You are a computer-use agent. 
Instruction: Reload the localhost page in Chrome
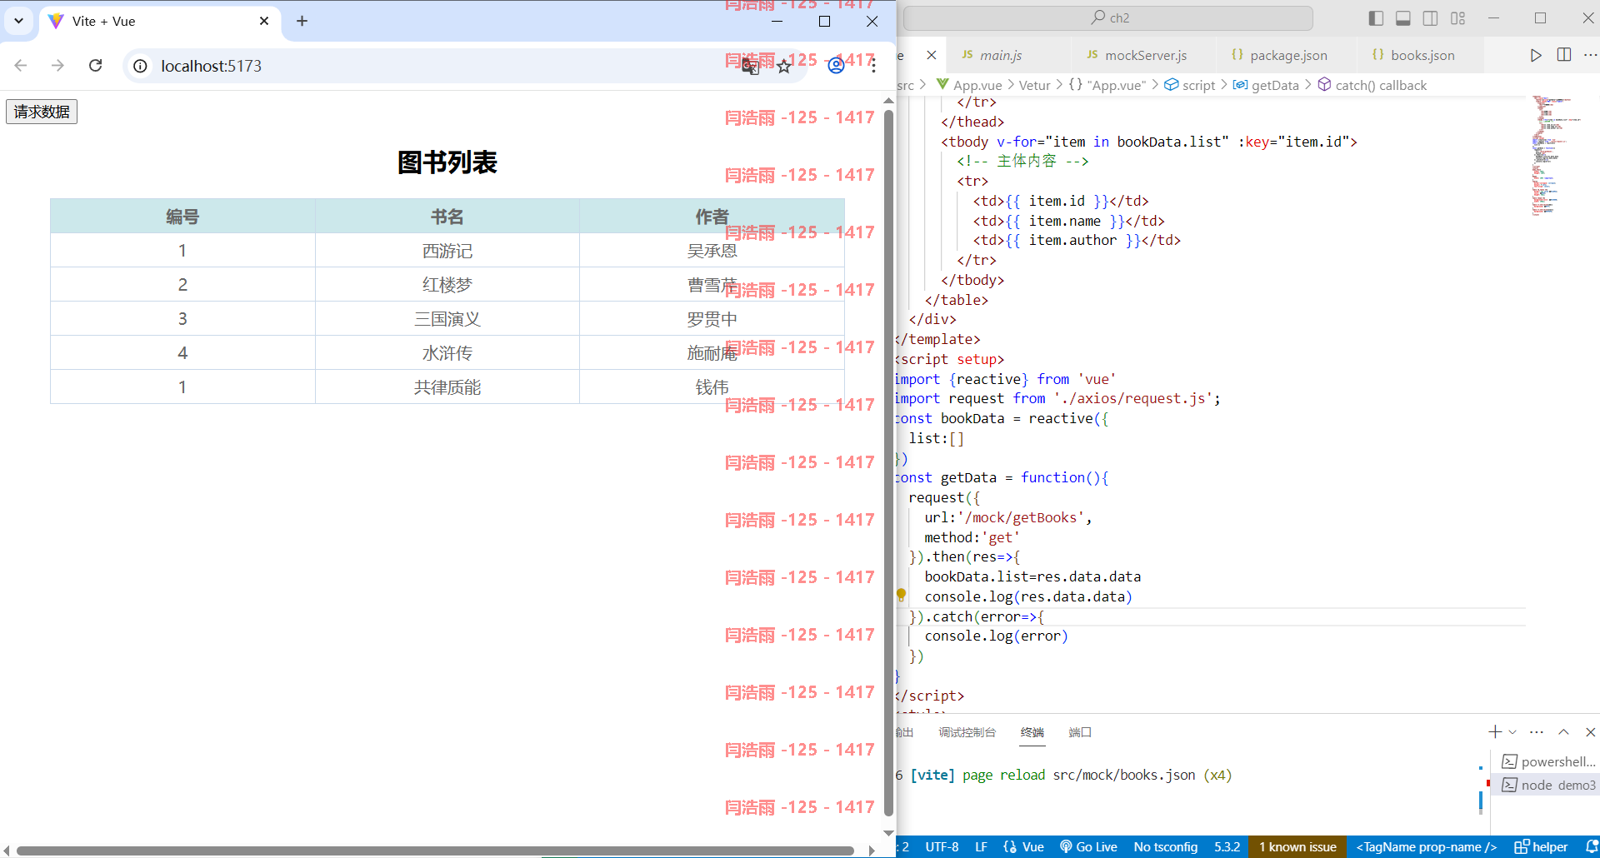click(x=96, y=66)
